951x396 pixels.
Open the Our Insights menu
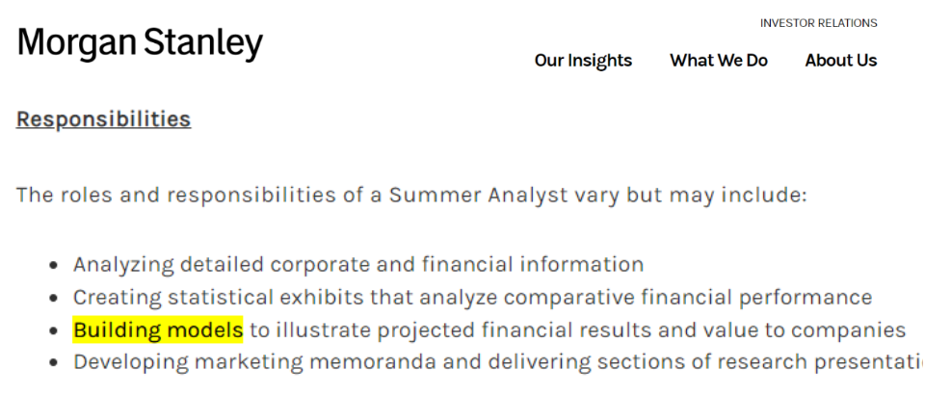coord(583,60)
